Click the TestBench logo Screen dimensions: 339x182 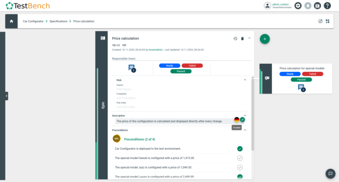pos(28,5)
